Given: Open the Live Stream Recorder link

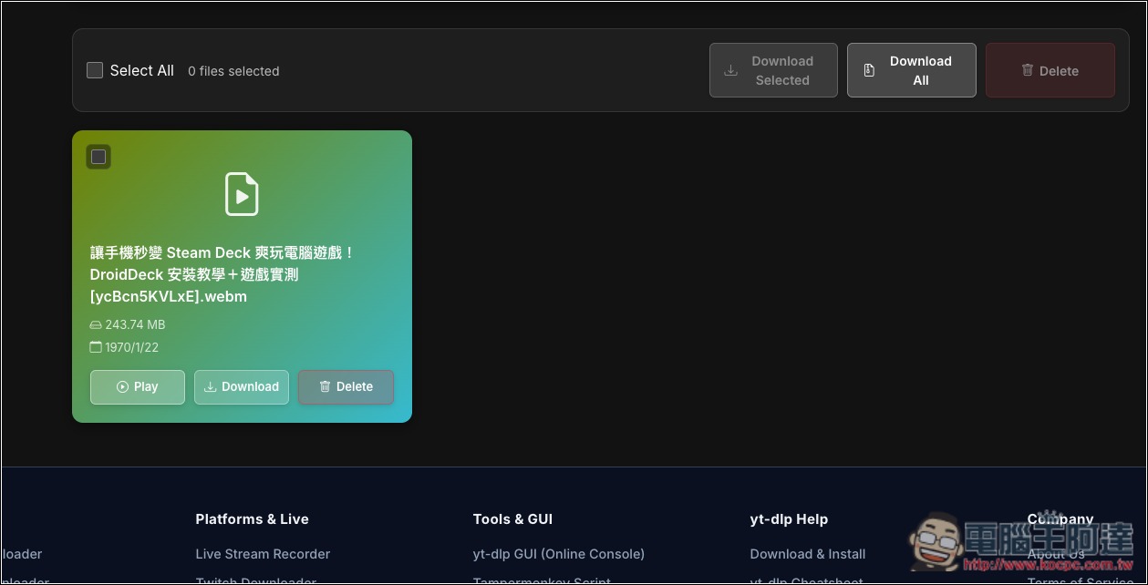Looking at the screenshot, I should click(263, 554).
